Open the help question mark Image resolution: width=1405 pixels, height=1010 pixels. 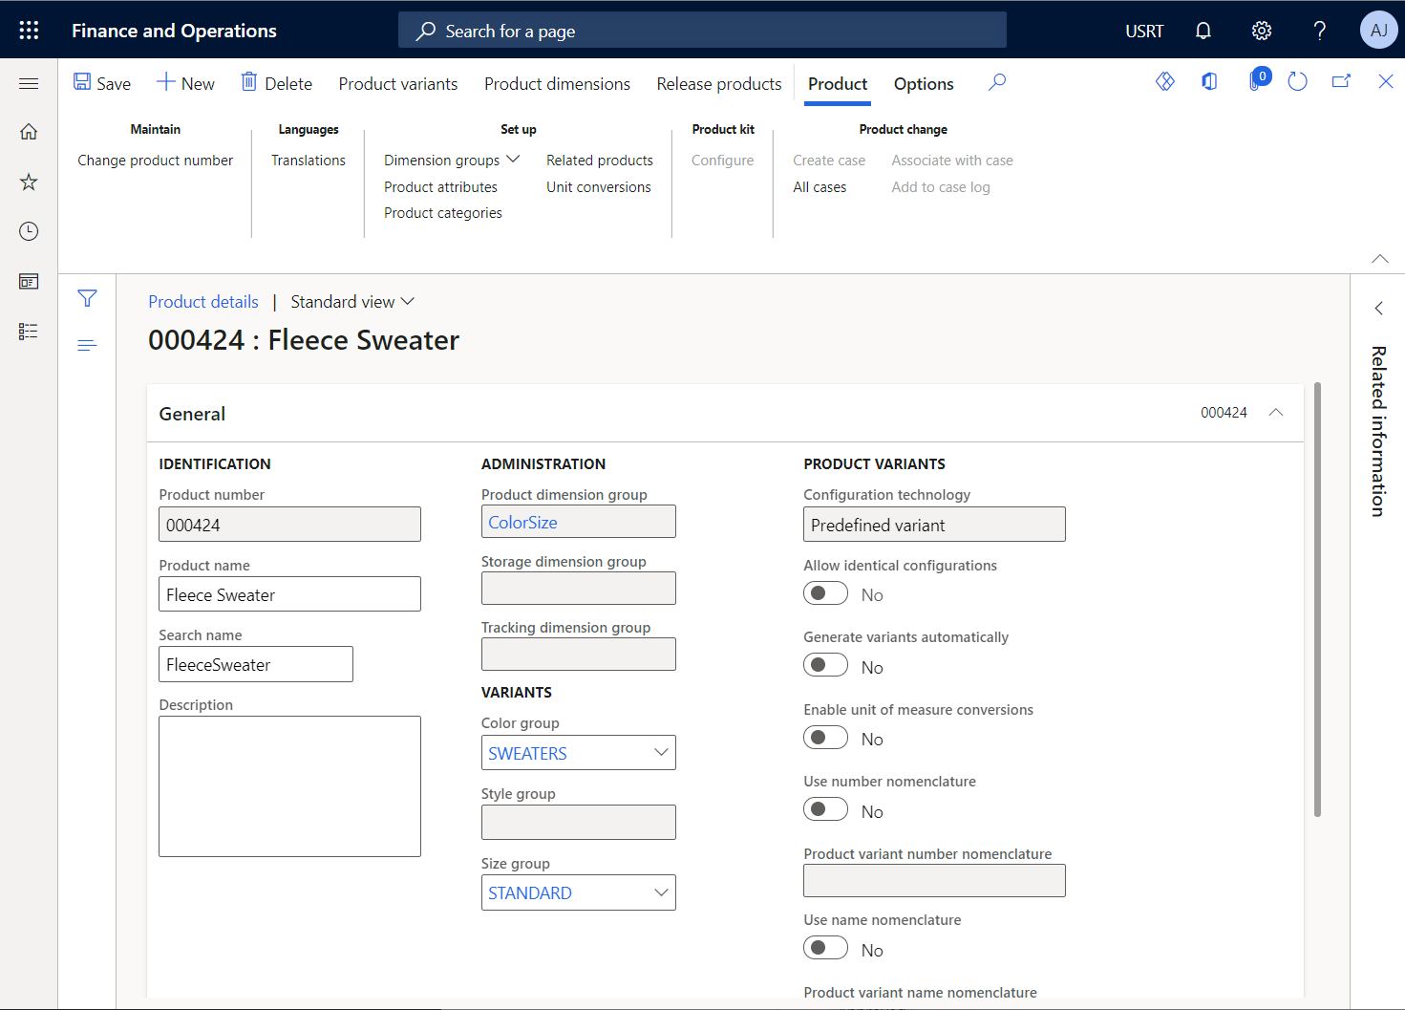(x=1320, y=31)
